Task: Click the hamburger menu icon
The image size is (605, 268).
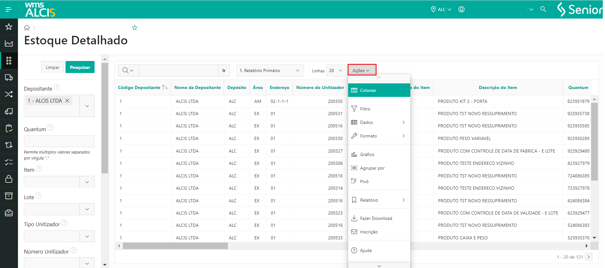Action: [x=9, y=9]
